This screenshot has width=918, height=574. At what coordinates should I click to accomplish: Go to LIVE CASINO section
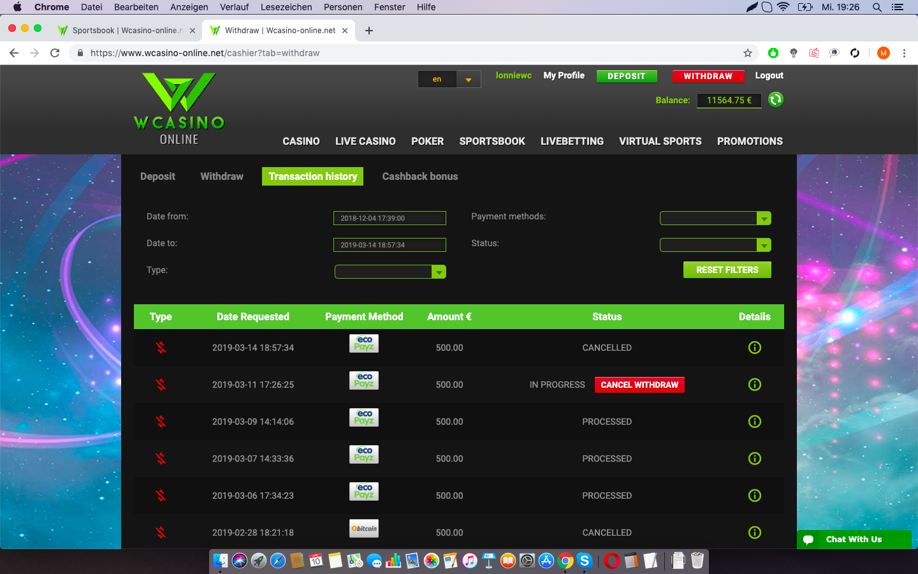365,141
